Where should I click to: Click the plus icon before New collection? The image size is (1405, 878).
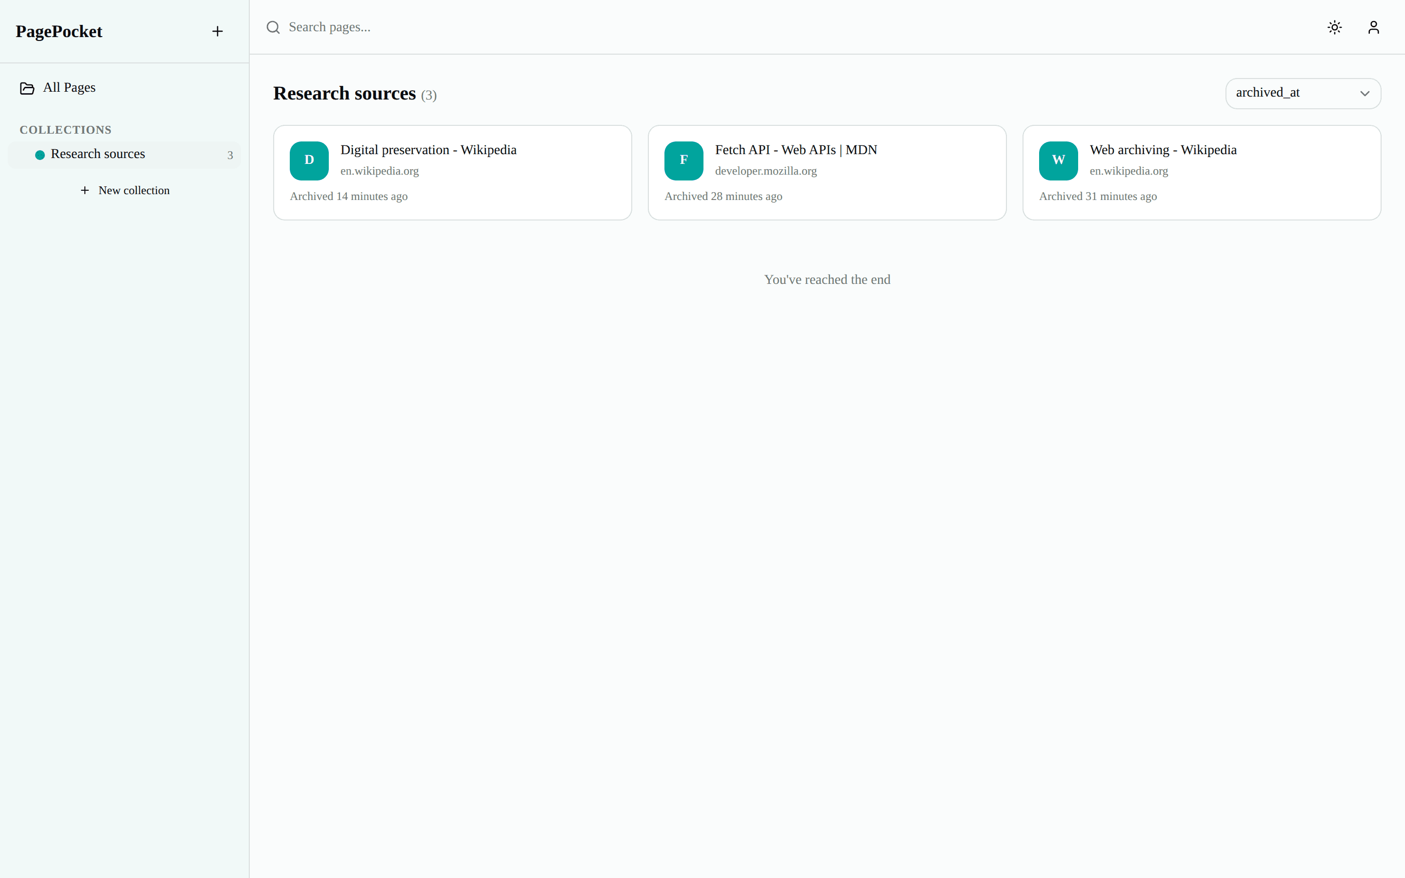tap(85, 190)
